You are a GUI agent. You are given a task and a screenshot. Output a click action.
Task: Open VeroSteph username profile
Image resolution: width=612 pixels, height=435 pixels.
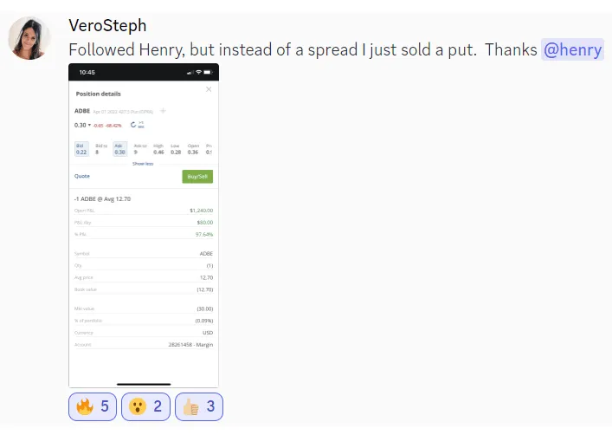107,26
